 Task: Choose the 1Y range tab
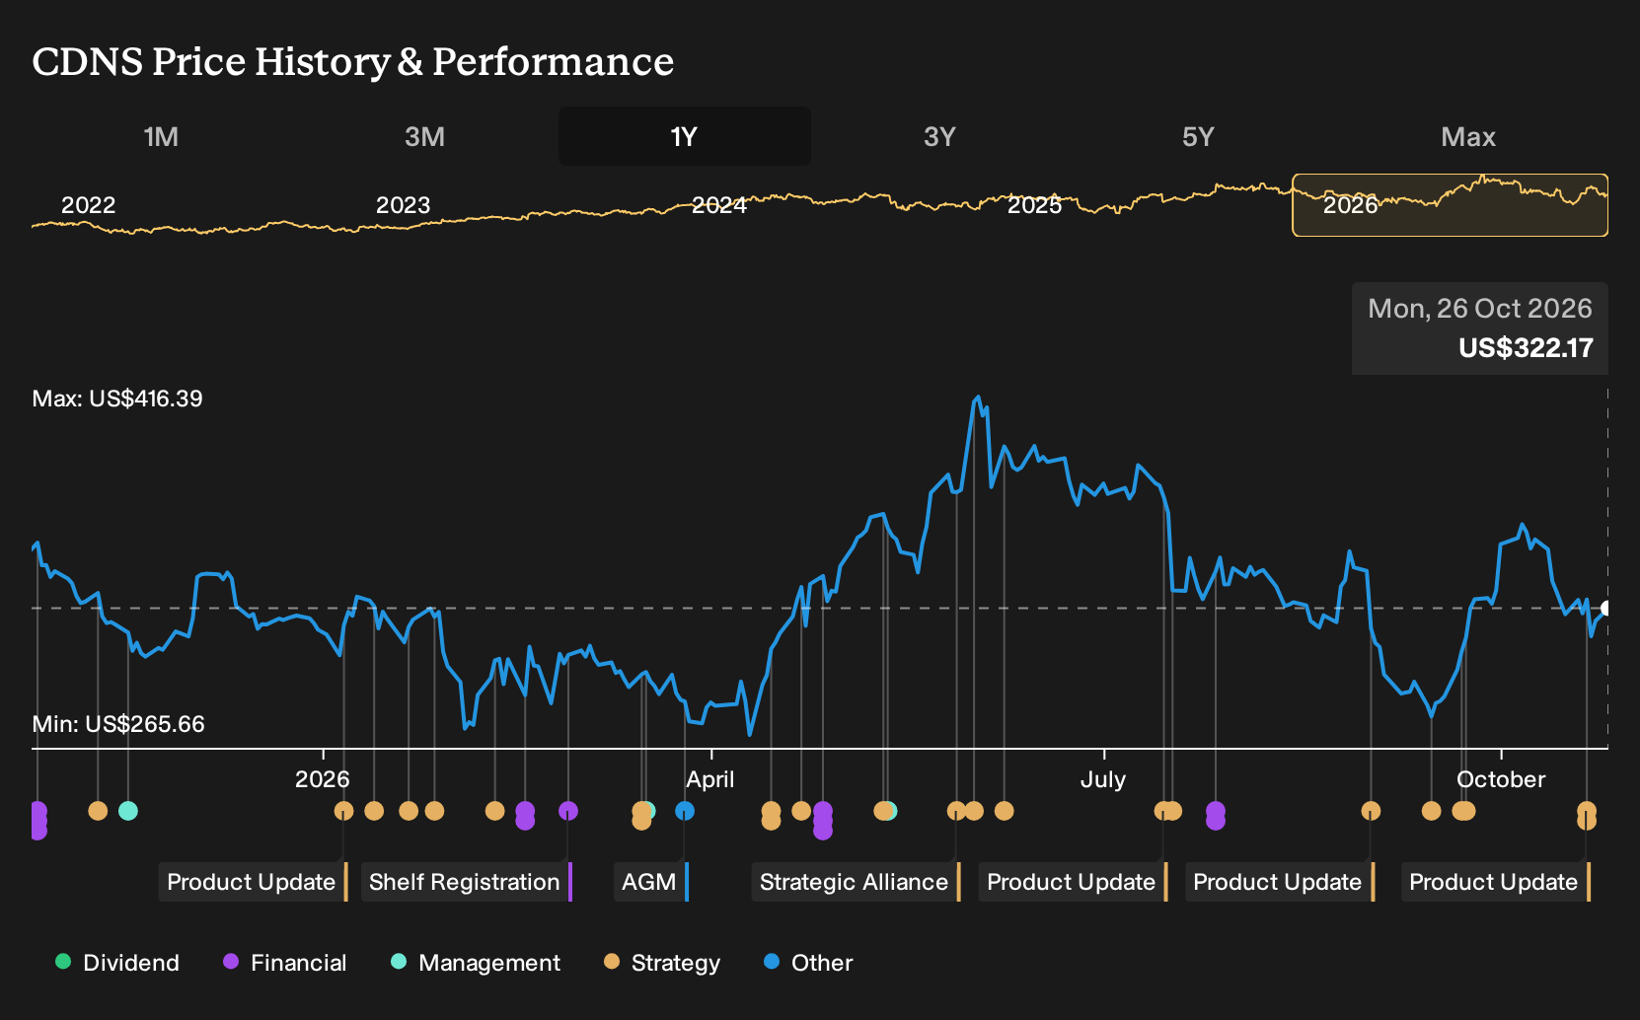point(684,136)
